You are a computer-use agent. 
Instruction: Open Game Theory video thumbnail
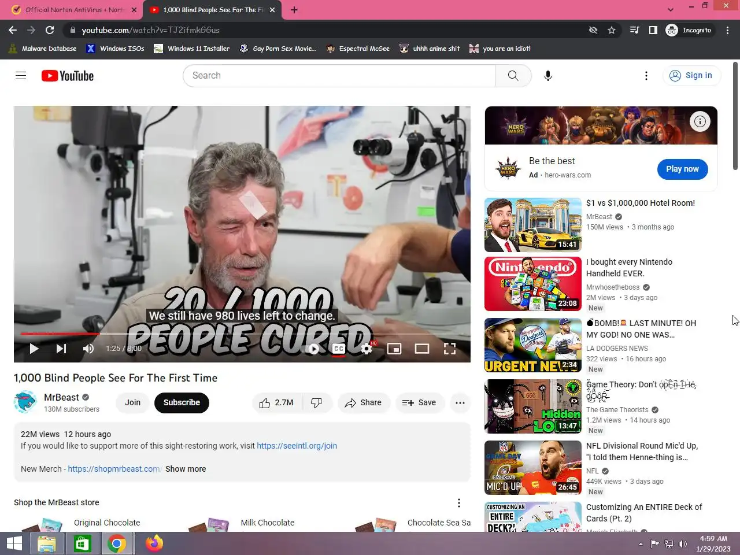tap(533, 406)
